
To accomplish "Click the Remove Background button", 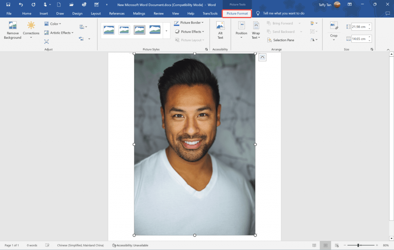I will [x=13, y=30].
